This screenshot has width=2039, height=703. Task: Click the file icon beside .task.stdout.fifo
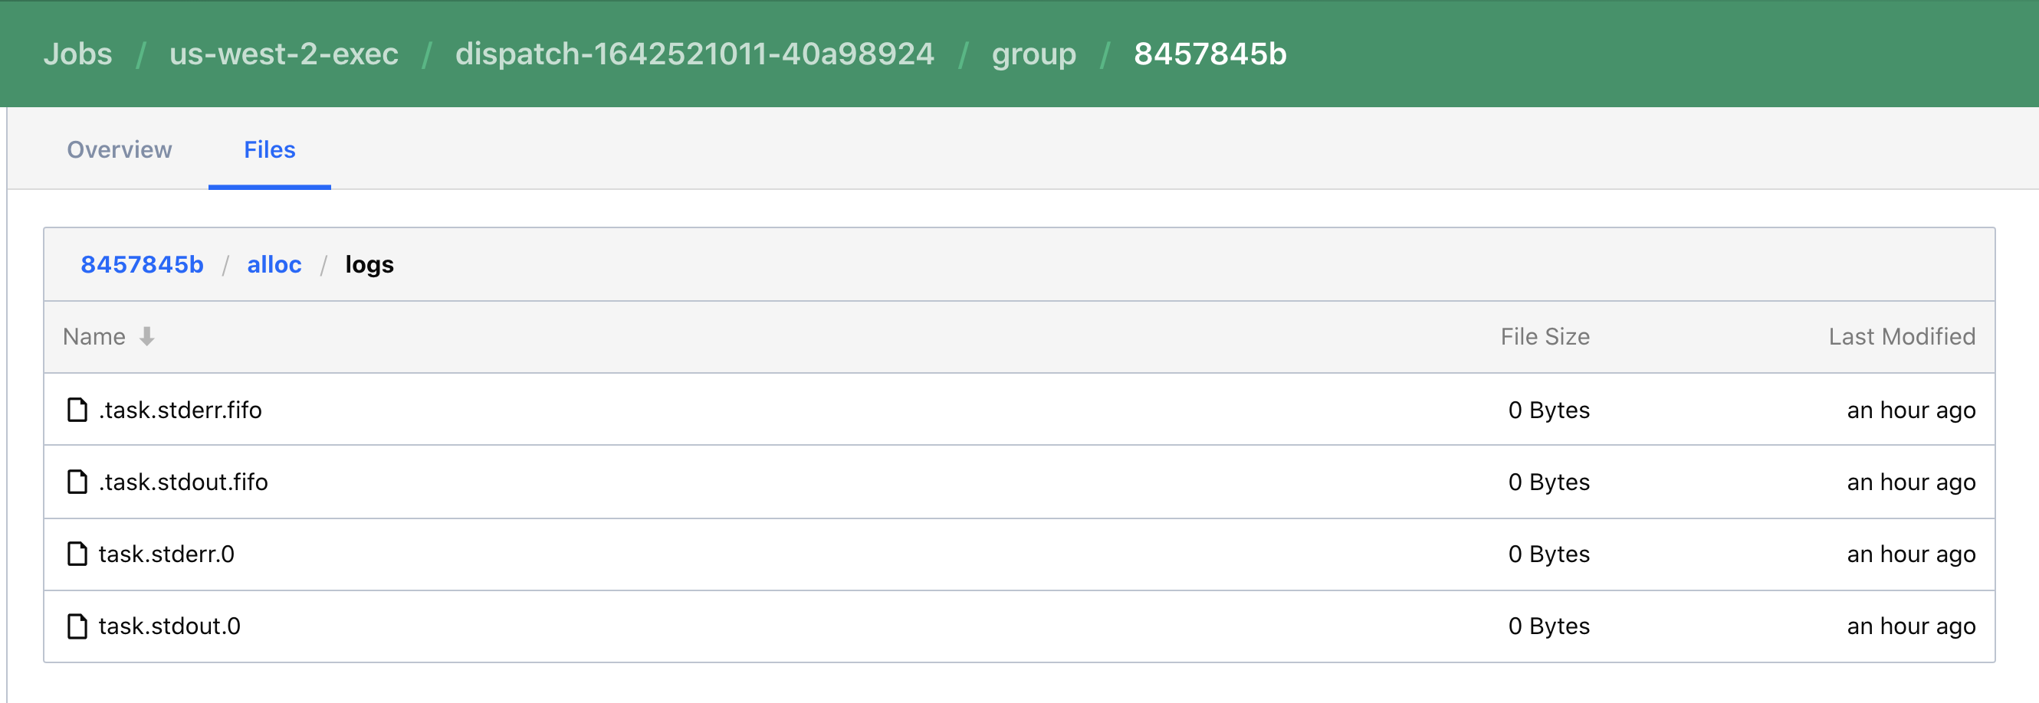click(x=77, y=482)
